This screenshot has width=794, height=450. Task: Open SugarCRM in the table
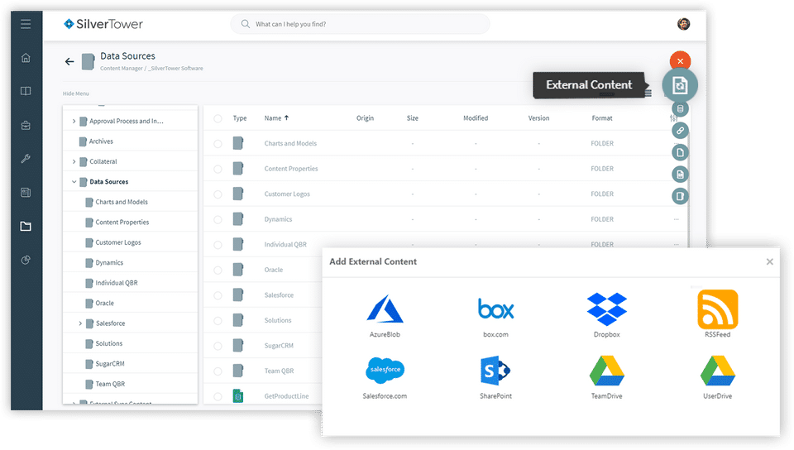click(x=279, y=346)
